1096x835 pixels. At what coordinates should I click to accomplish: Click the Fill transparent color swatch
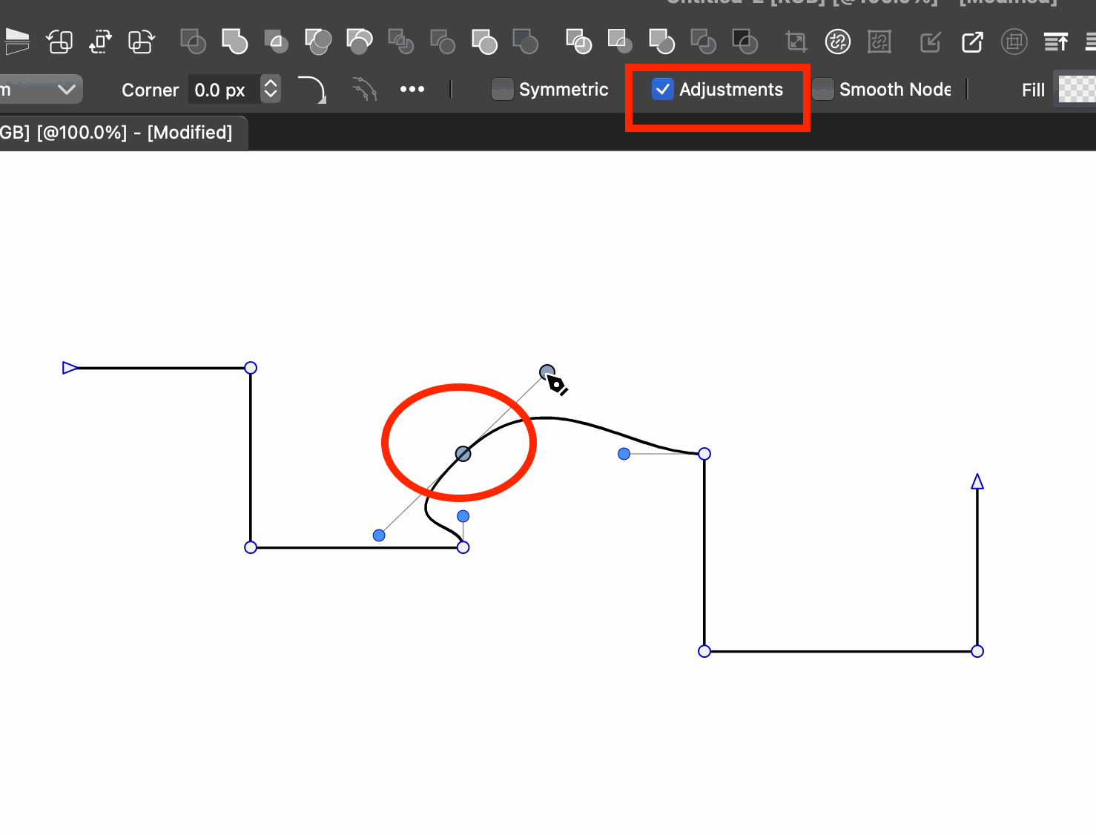(1076, 90)
